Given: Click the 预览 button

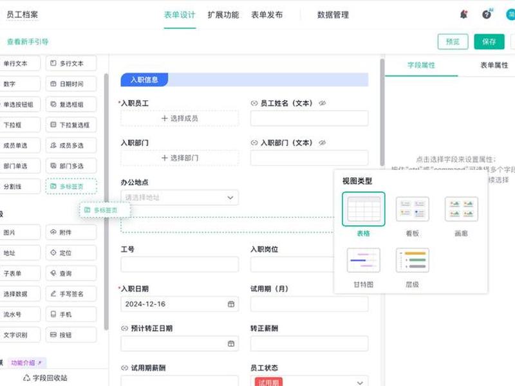Looking at the screenshot, I should [x=453, y=42].
